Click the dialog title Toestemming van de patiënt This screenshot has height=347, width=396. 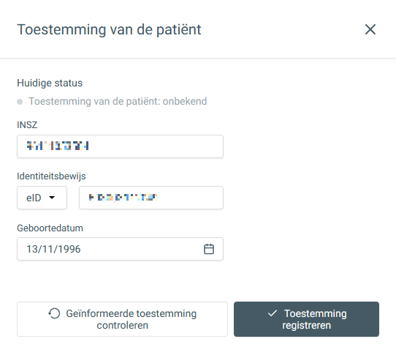tap(109, 29)
